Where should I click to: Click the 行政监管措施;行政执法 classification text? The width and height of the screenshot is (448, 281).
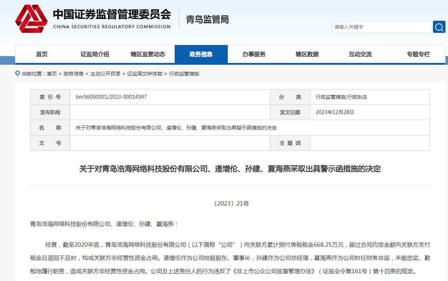(x=340, y=97)
